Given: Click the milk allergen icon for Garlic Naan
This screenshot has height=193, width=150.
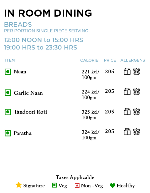Looking at the screenshot, I should point(127,91).
